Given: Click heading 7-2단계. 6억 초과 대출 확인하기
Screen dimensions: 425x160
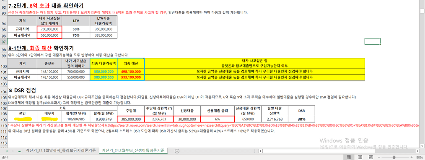Looking at the screenshot, I should pyautogui.click(x=46, y=5).
